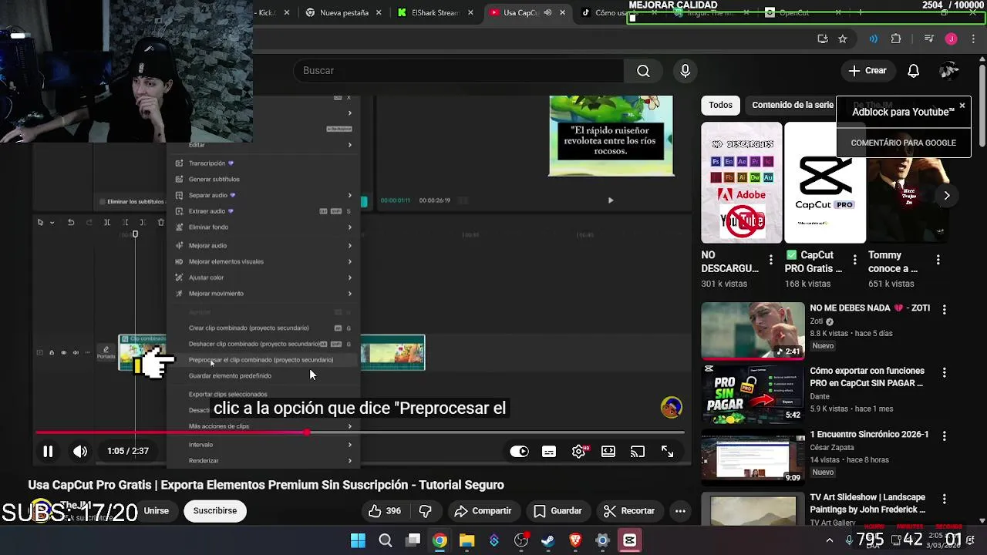Subscribe with the Suscribirse button

pos(215,511)
